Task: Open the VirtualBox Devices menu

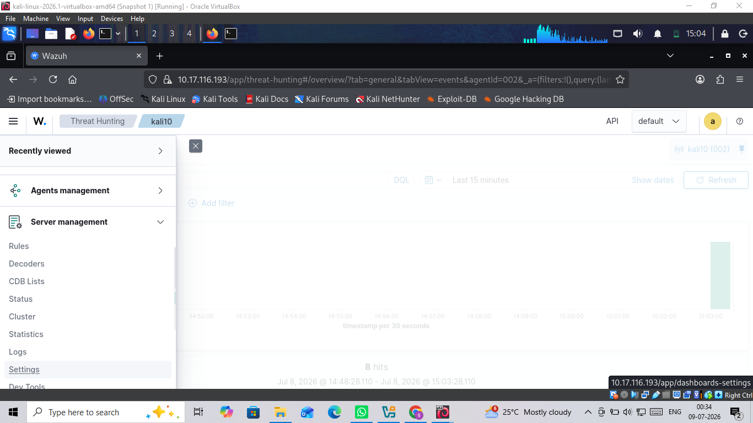Action: 112,19
